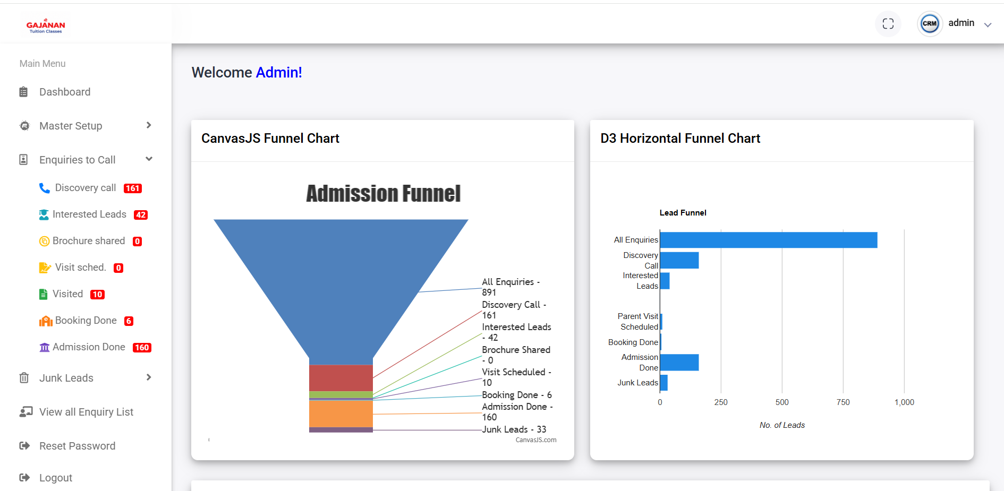Log out via Logout link
Viewport: 1004px width, 491px height.
click(x=56, y=478)
